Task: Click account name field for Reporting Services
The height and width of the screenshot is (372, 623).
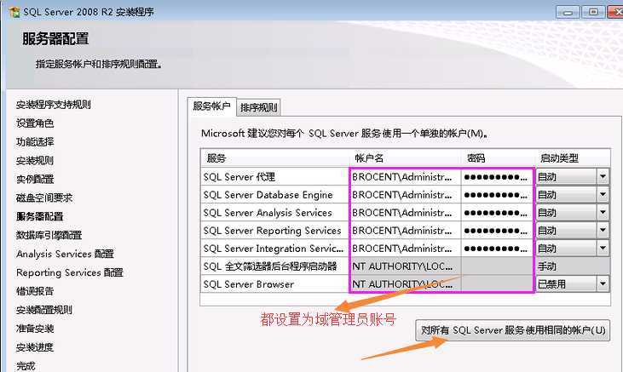Action: (x=406, y=231)
